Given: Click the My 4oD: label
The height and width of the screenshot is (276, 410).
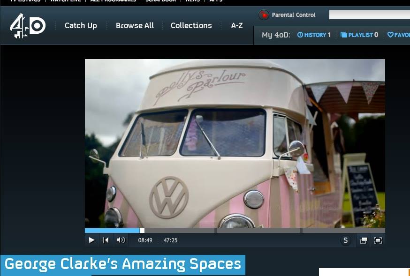Looking at the screenshot, I should coord(276,35).
